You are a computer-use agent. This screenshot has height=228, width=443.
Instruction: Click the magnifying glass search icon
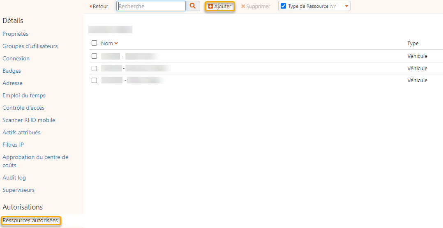click(192, 6)
